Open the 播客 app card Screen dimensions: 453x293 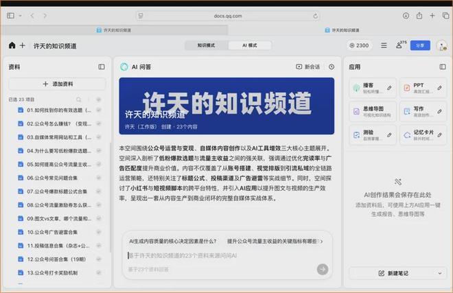tap(373, 88)
